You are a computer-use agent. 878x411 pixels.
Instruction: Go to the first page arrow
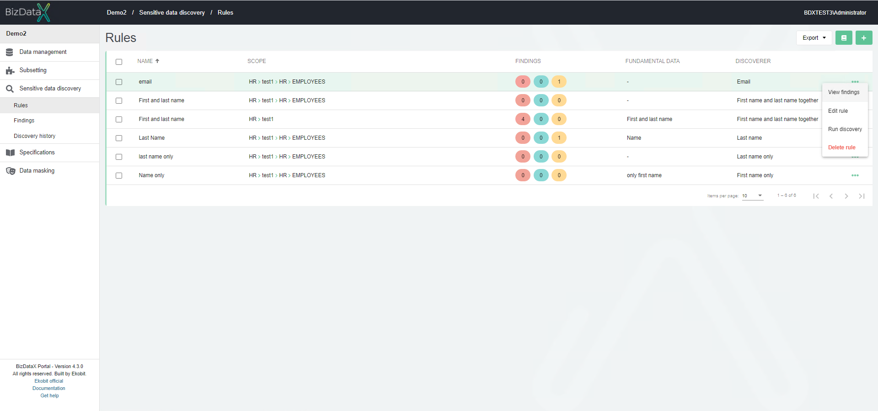point(816,196)
